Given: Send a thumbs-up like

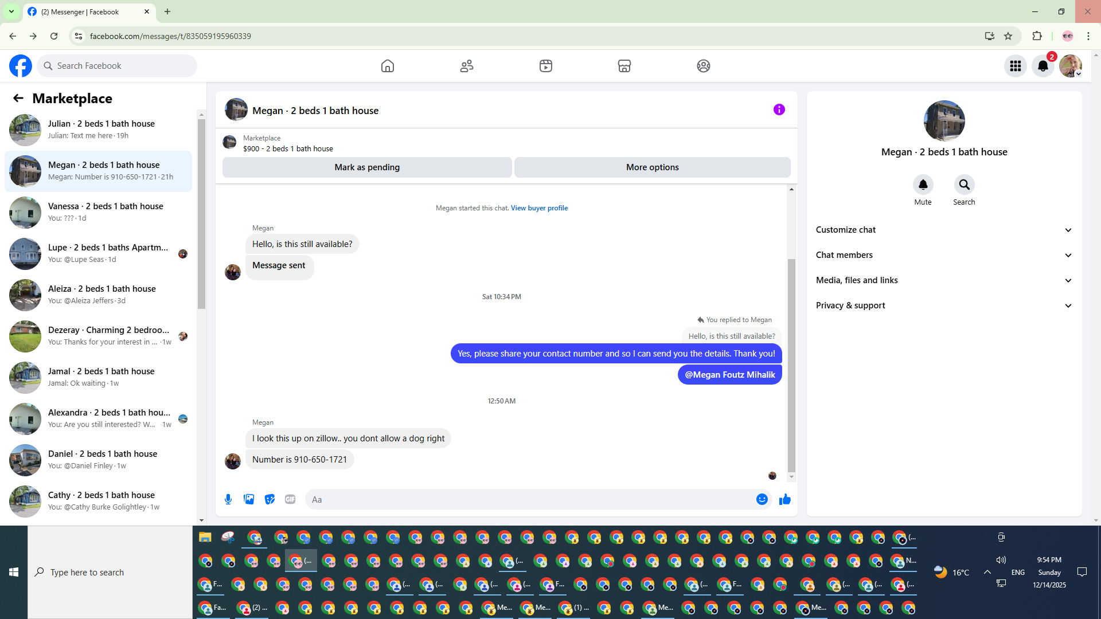Looking at the screenshot, I should [784, 499].
